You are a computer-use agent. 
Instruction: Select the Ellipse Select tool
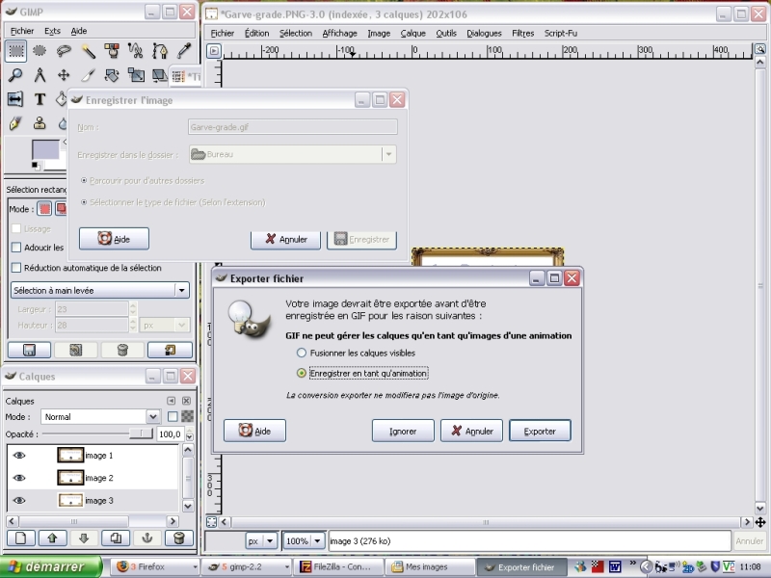click(x=40, y=51)
